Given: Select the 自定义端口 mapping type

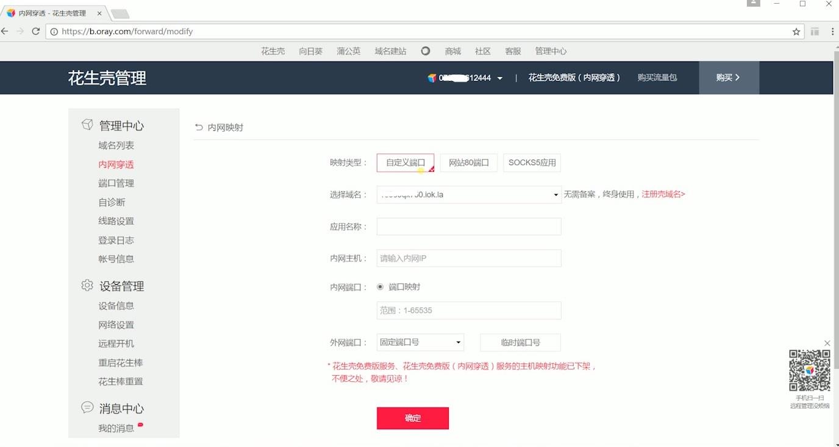Looking at the screenshot, I should click(405, 163).
